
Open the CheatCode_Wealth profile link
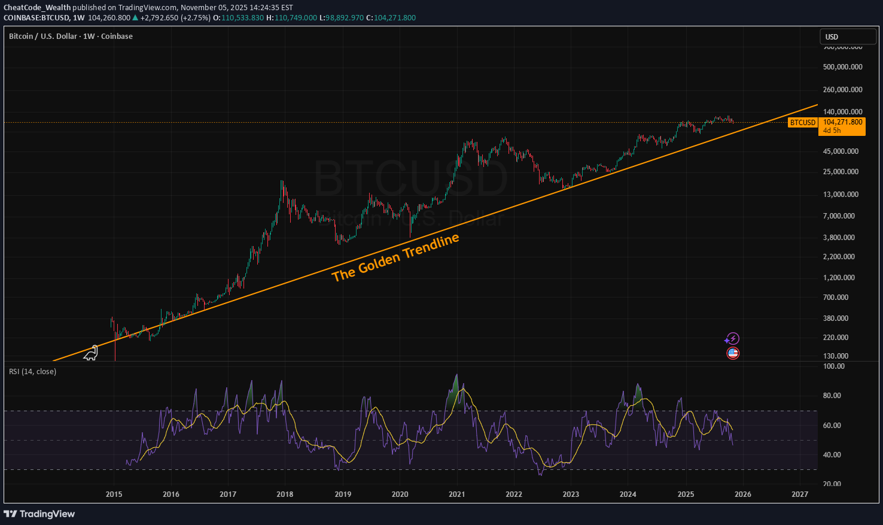[37, 8]
